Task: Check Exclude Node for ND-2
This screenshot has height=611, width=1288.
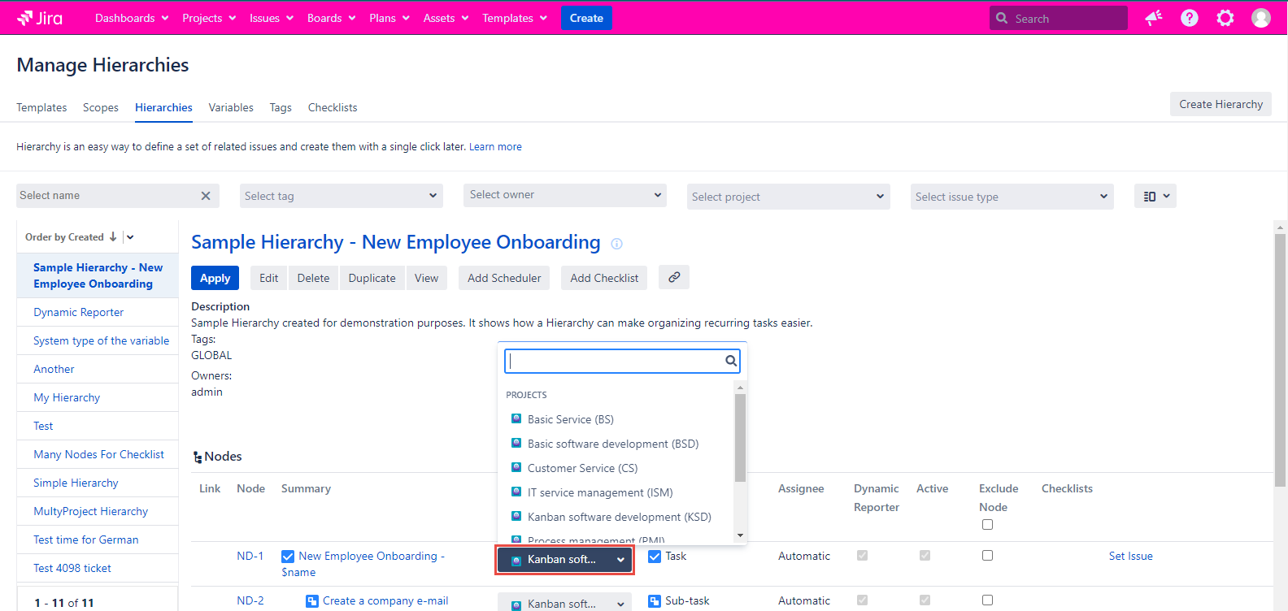Action: click(x=987, y=600)
